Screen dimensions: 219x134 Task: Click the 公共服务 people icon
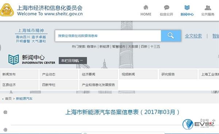[x=208, y=8]
